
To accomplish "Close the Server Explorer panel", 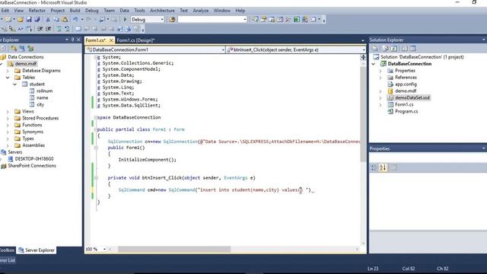I will (78, 40).
